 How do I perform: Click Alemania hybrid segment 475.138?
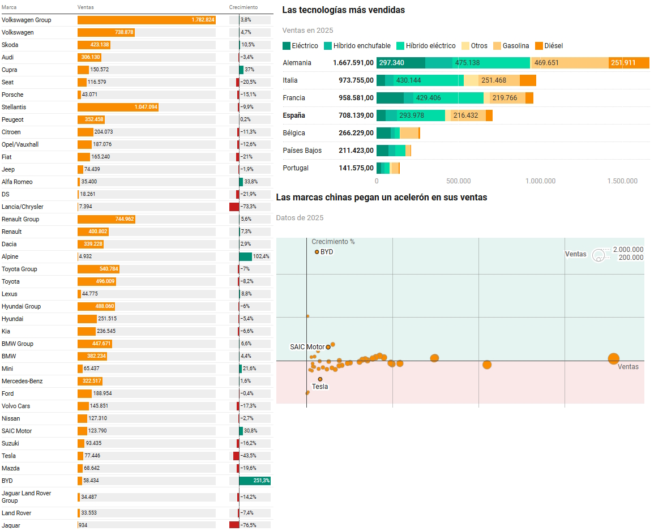[x=491, y=63]
